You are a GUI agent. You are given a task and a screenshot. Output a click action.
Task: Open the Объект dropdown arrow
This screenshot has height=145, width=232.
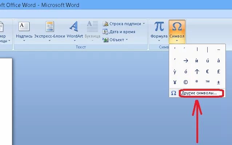pyautogui.click(x=127, y=40)
